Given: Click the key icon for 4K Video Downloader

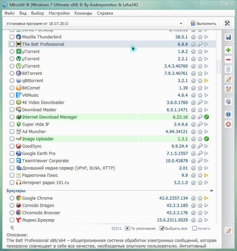Looking at the screenshot, I should (x=200, y=103).
